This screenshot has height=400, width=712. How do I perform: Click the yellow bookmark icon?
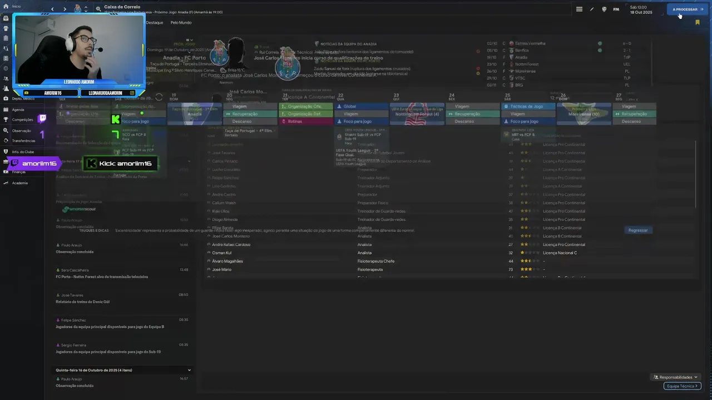(x=697, y=23)
